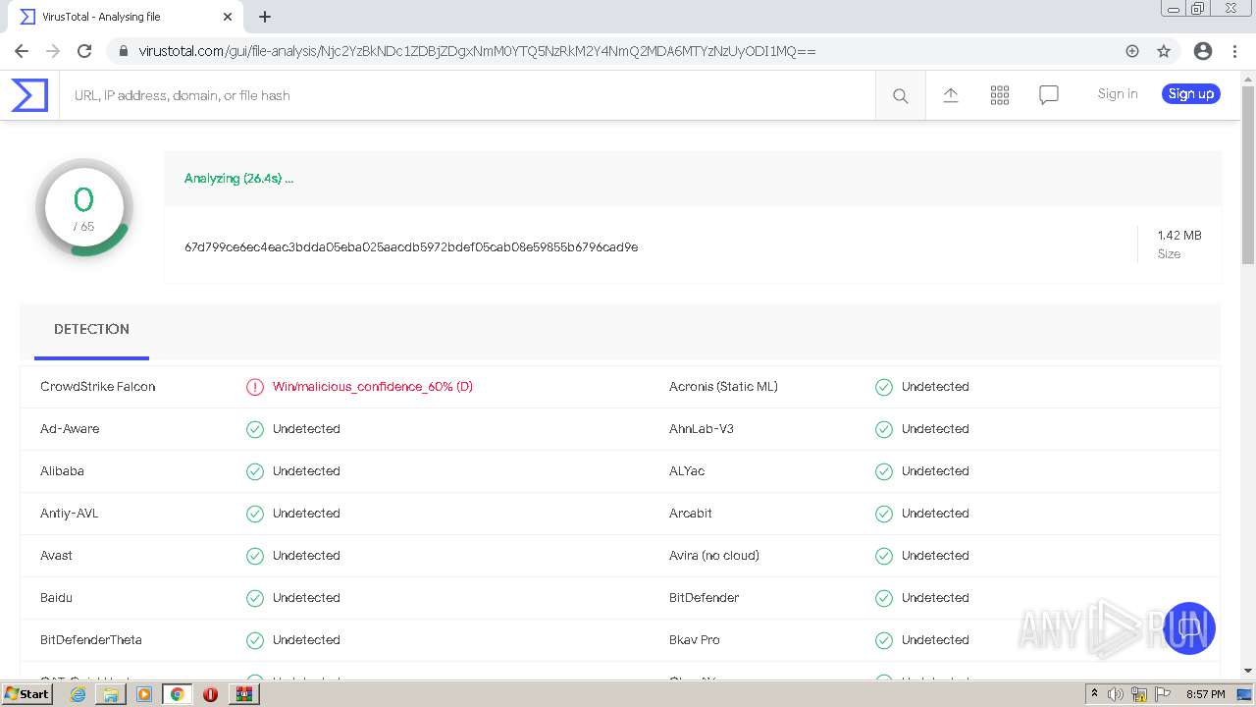Image resolution: width=1256 pixels, height=707 pixels.
Task: Open Internet Explorer from taskbar
Action: 78,694
